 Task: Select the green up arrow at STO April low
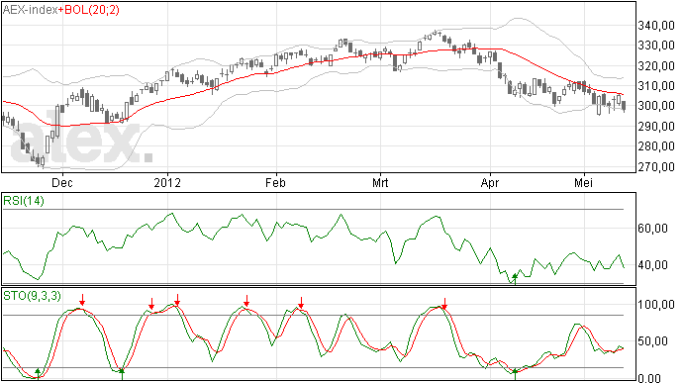tap(516, 374)
